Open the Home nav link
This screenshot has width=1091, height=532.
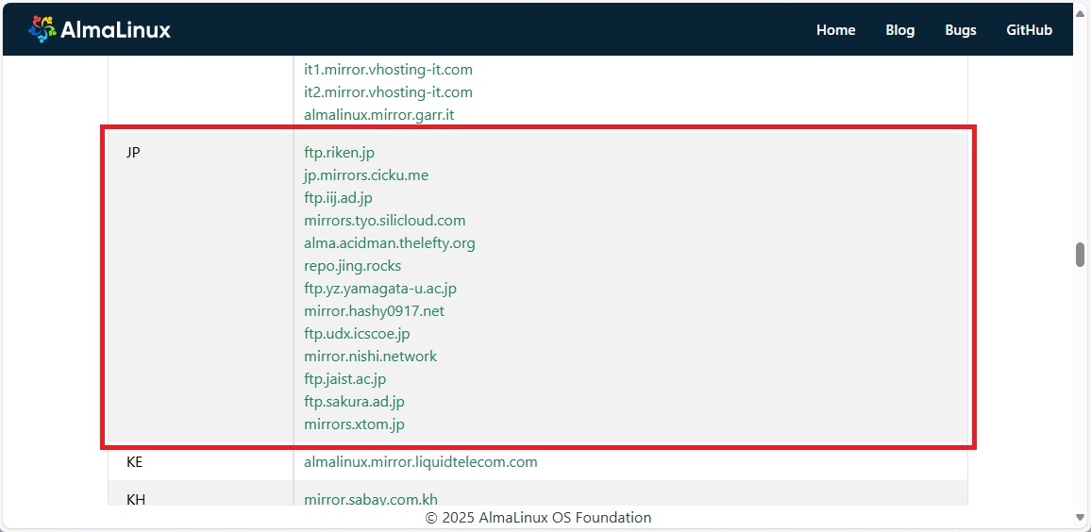tap(835, 30)
